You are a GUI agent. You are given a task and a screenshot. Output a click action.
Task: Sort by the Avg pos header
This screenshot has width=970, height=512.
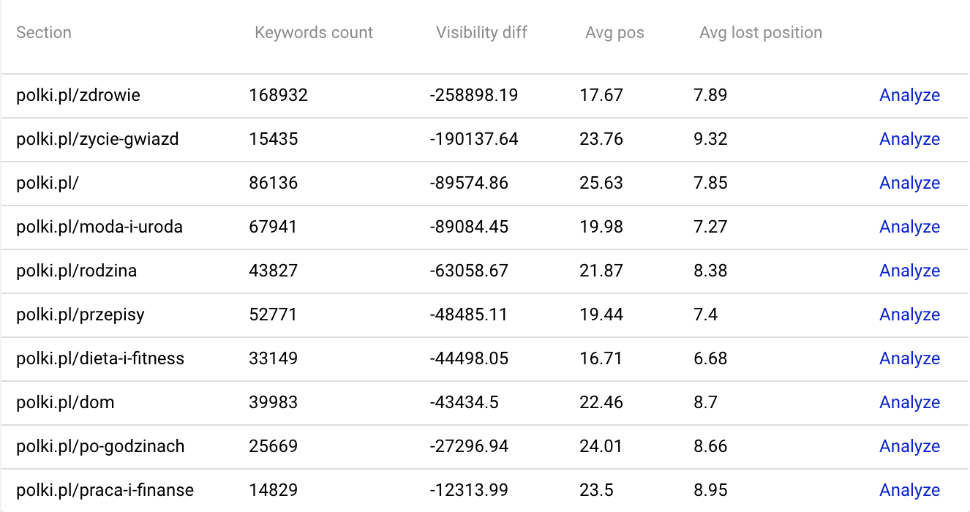(614, 32)
